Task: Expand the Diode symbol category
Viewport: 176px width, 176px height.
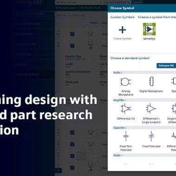Action: pos(117,155)
